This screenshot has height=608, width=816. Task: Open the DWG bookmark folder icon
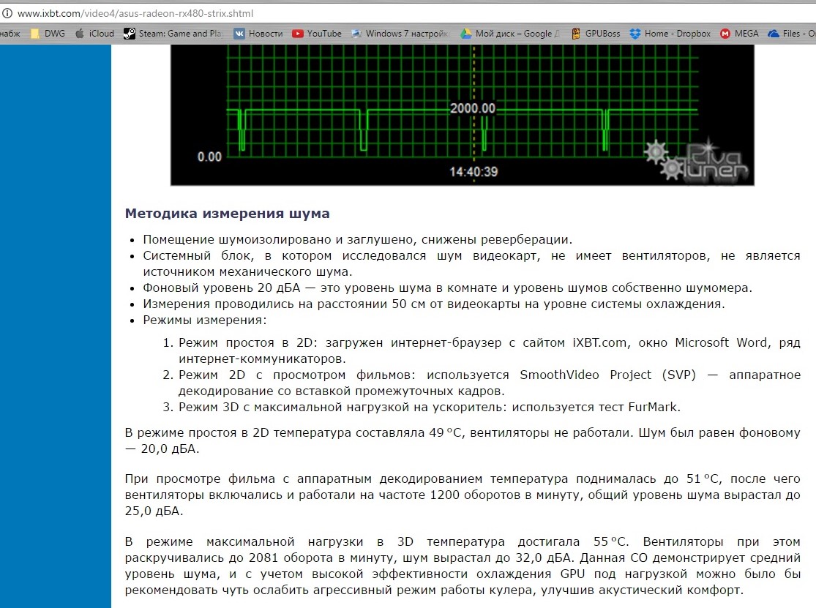[35, 34]
